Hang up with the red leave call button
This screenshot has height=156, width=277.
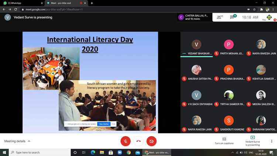click(138, 141)
